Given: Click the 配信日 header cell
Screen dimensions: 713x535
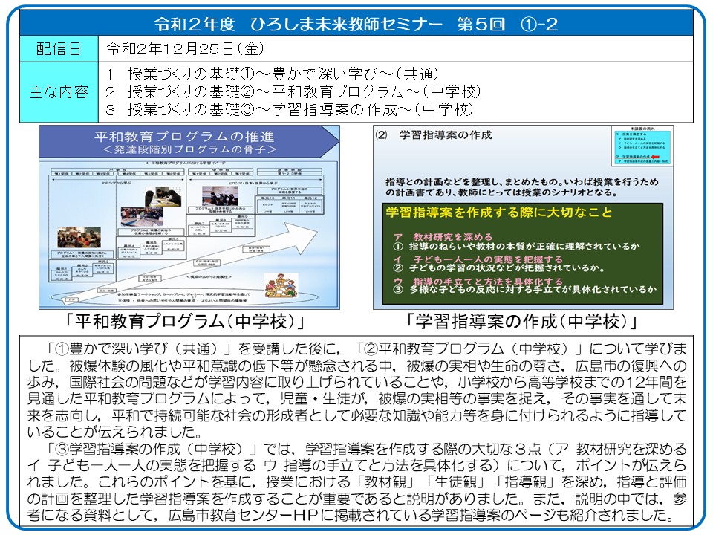Looking at the screenshot, I should (x=59, y=48).
